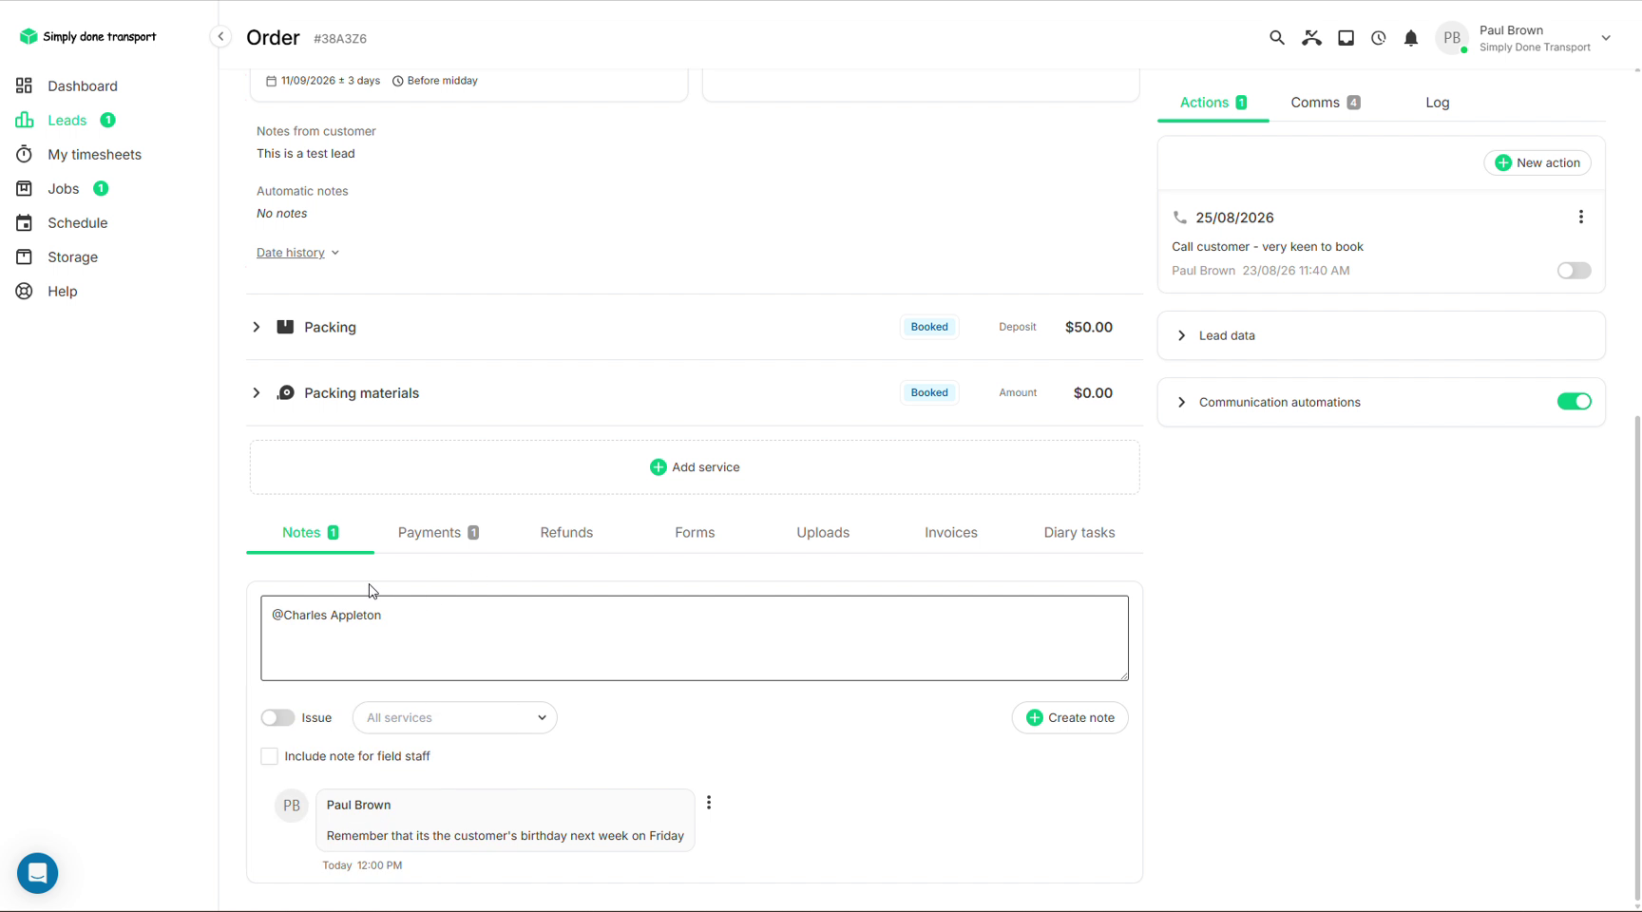
Task: Collapse the sidebar with back chevron
Action: [220, 37]
